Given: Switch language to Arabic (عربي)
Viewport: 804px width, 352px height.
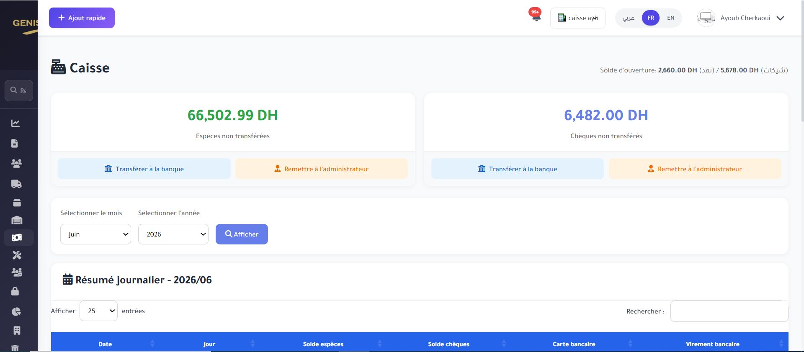Looking at the screenshot, I should (x=628, y=18).
